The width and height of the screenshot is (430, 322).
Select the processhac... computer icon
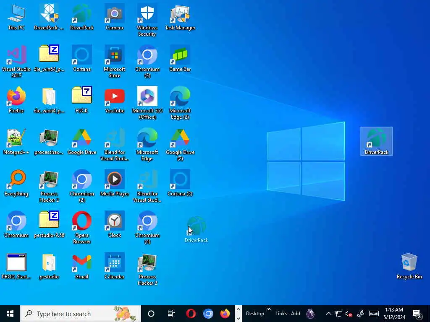pos(49,142)
